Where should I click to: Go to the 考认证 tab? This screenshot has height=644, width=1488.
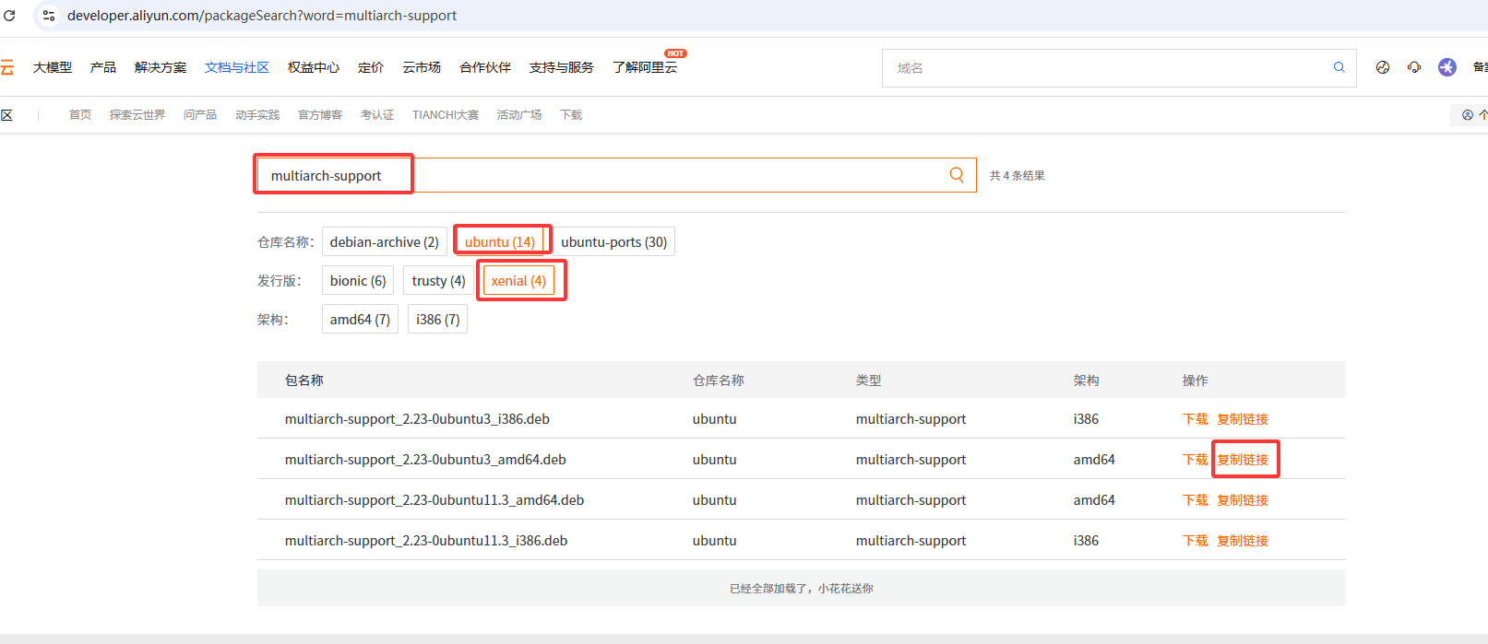(x=377, y=115)
